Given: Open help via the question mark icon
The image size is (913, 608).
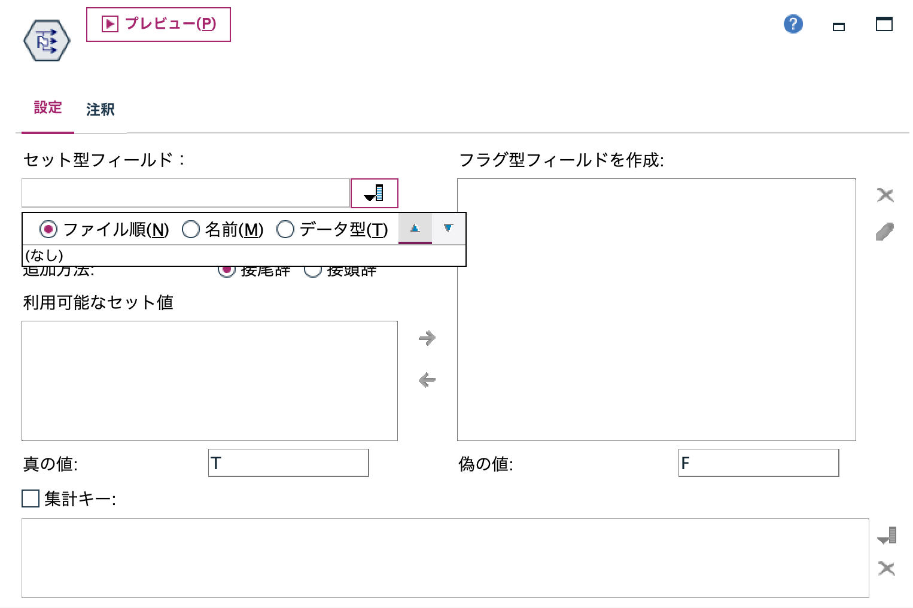Looking at the screenshot, I should pos(792,24).
